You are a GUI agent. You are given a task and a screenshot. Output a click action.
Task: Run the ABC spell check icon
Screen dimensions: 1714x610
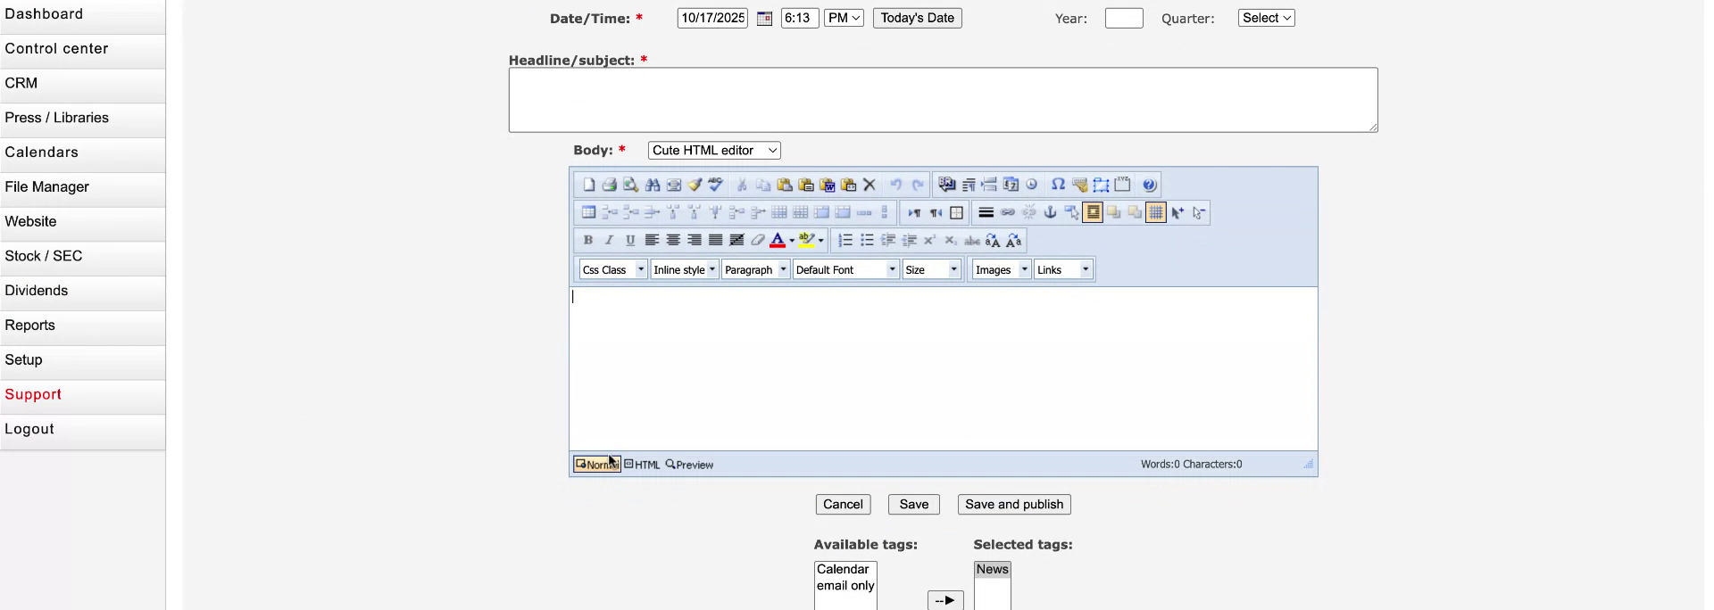[x=716, y=185]
